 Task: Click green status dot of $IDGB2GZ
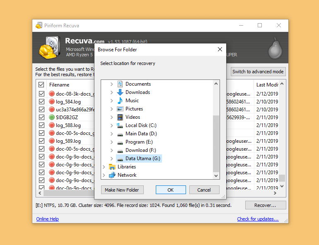(x=52, y=117)
